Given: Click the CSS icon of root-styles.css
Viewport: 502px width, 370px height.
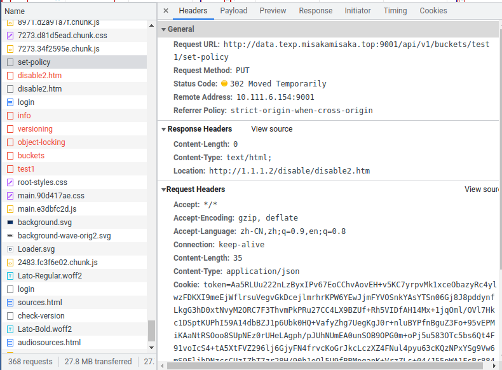Looking at the screenshot, I should 10,182.
